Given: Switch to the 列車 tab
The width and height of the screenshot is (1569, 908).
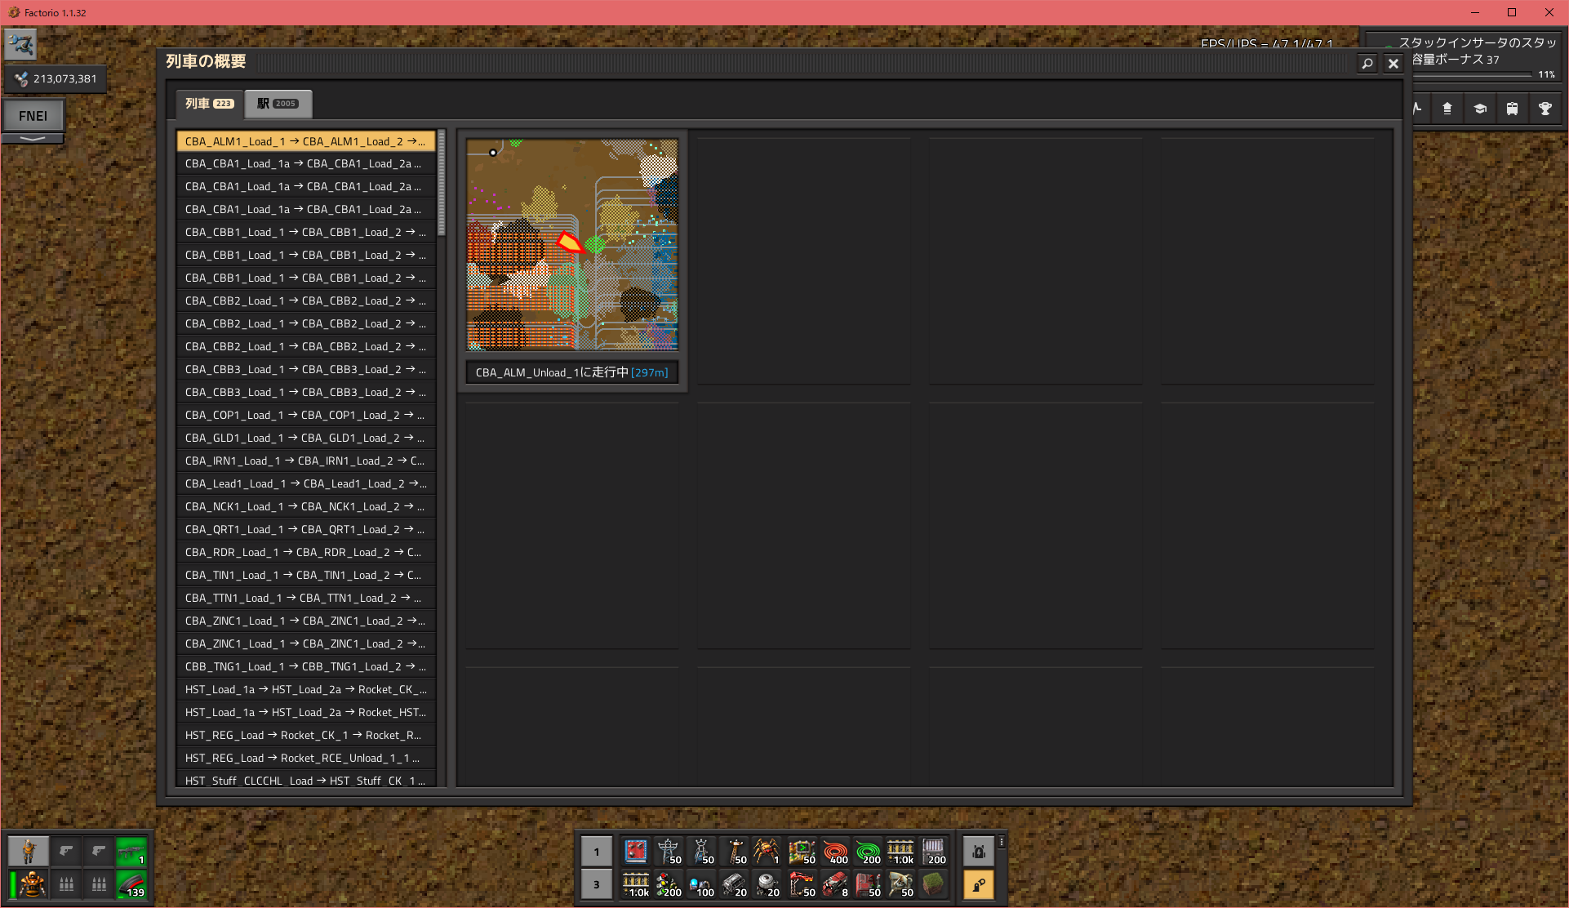Looking at the screenshot, I should [210, 104].
